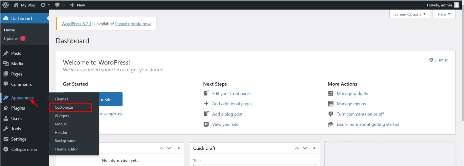Click the Collapse menu arrow icon
Image resolution: width=464 pixels, height=166 pixels.
[6, 149]
